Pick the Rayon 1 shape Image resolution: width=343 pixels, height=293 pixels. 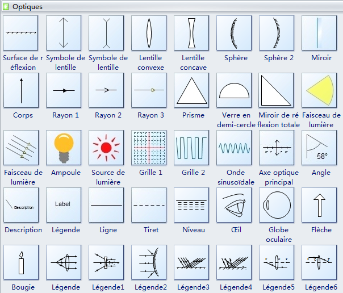point(64,90)
